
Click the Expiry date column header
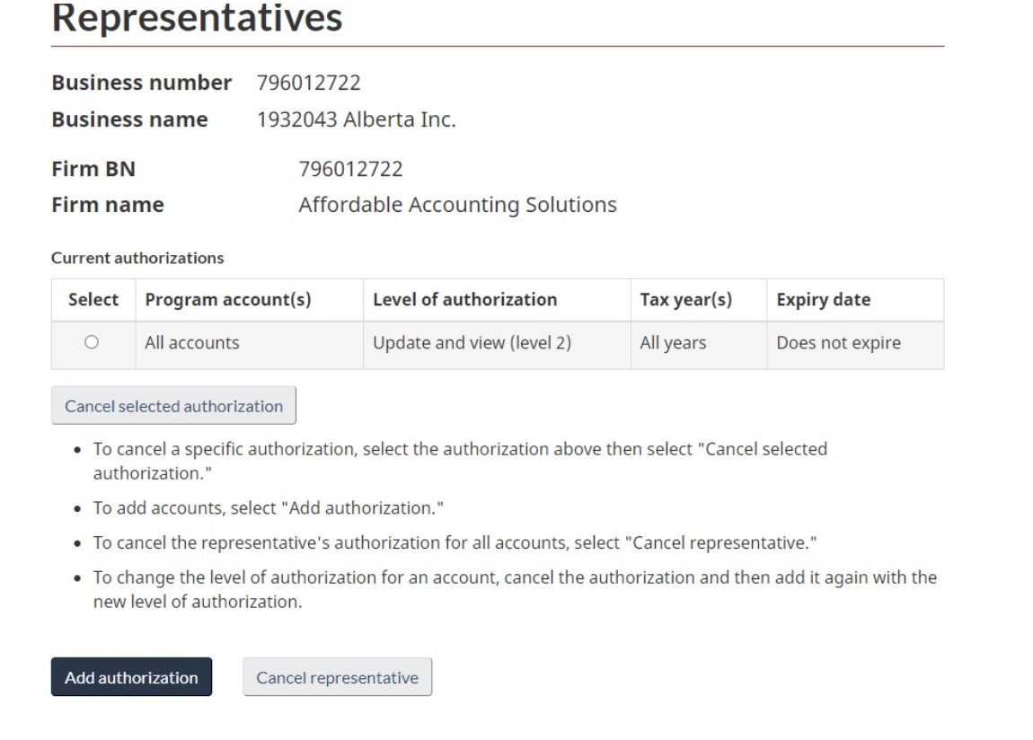(x=823, y=300)
